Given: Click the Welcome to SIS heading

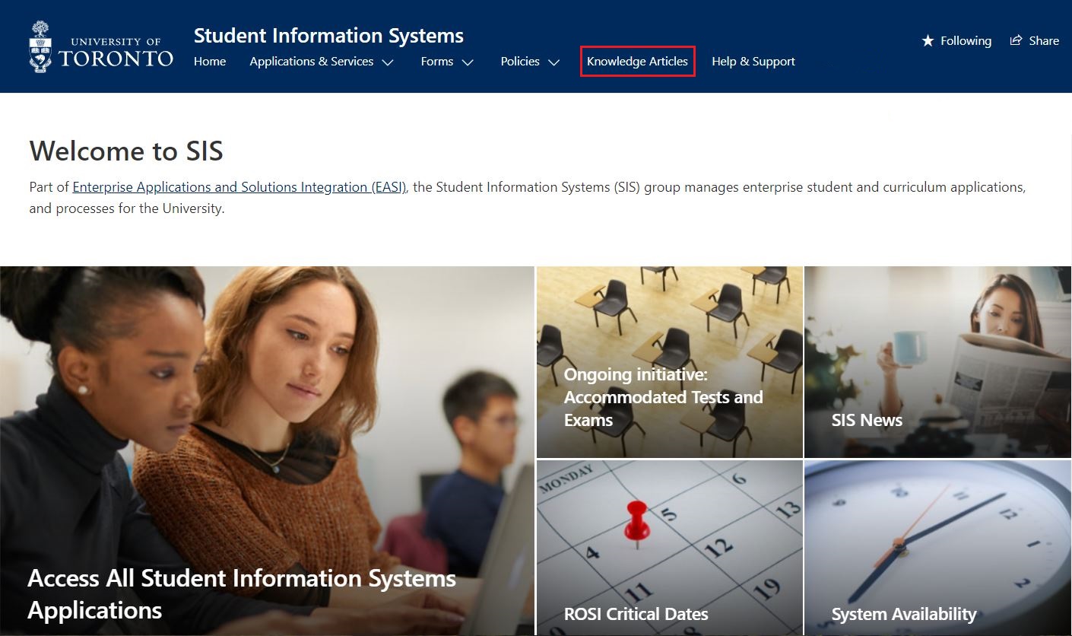Looking at the screenshot, I should (x=126, y=151).
